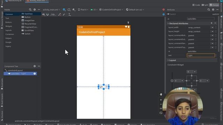This screenshot has width=223, height=125.
Task: Pick RecyclerView in palette list
Action: (x=29, y=24)
